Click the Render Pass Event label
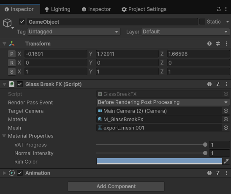 pyautogui.click(x=30, y=103)
